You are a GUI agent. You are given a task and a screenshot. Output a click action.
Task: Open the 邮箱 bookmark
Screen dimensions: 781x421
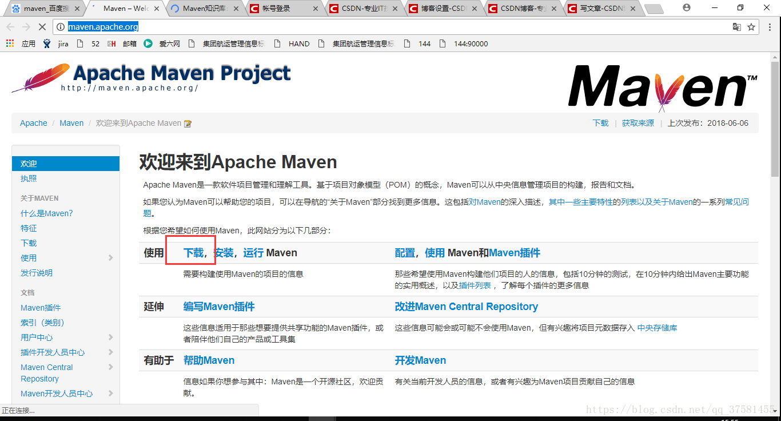[122, 43]
